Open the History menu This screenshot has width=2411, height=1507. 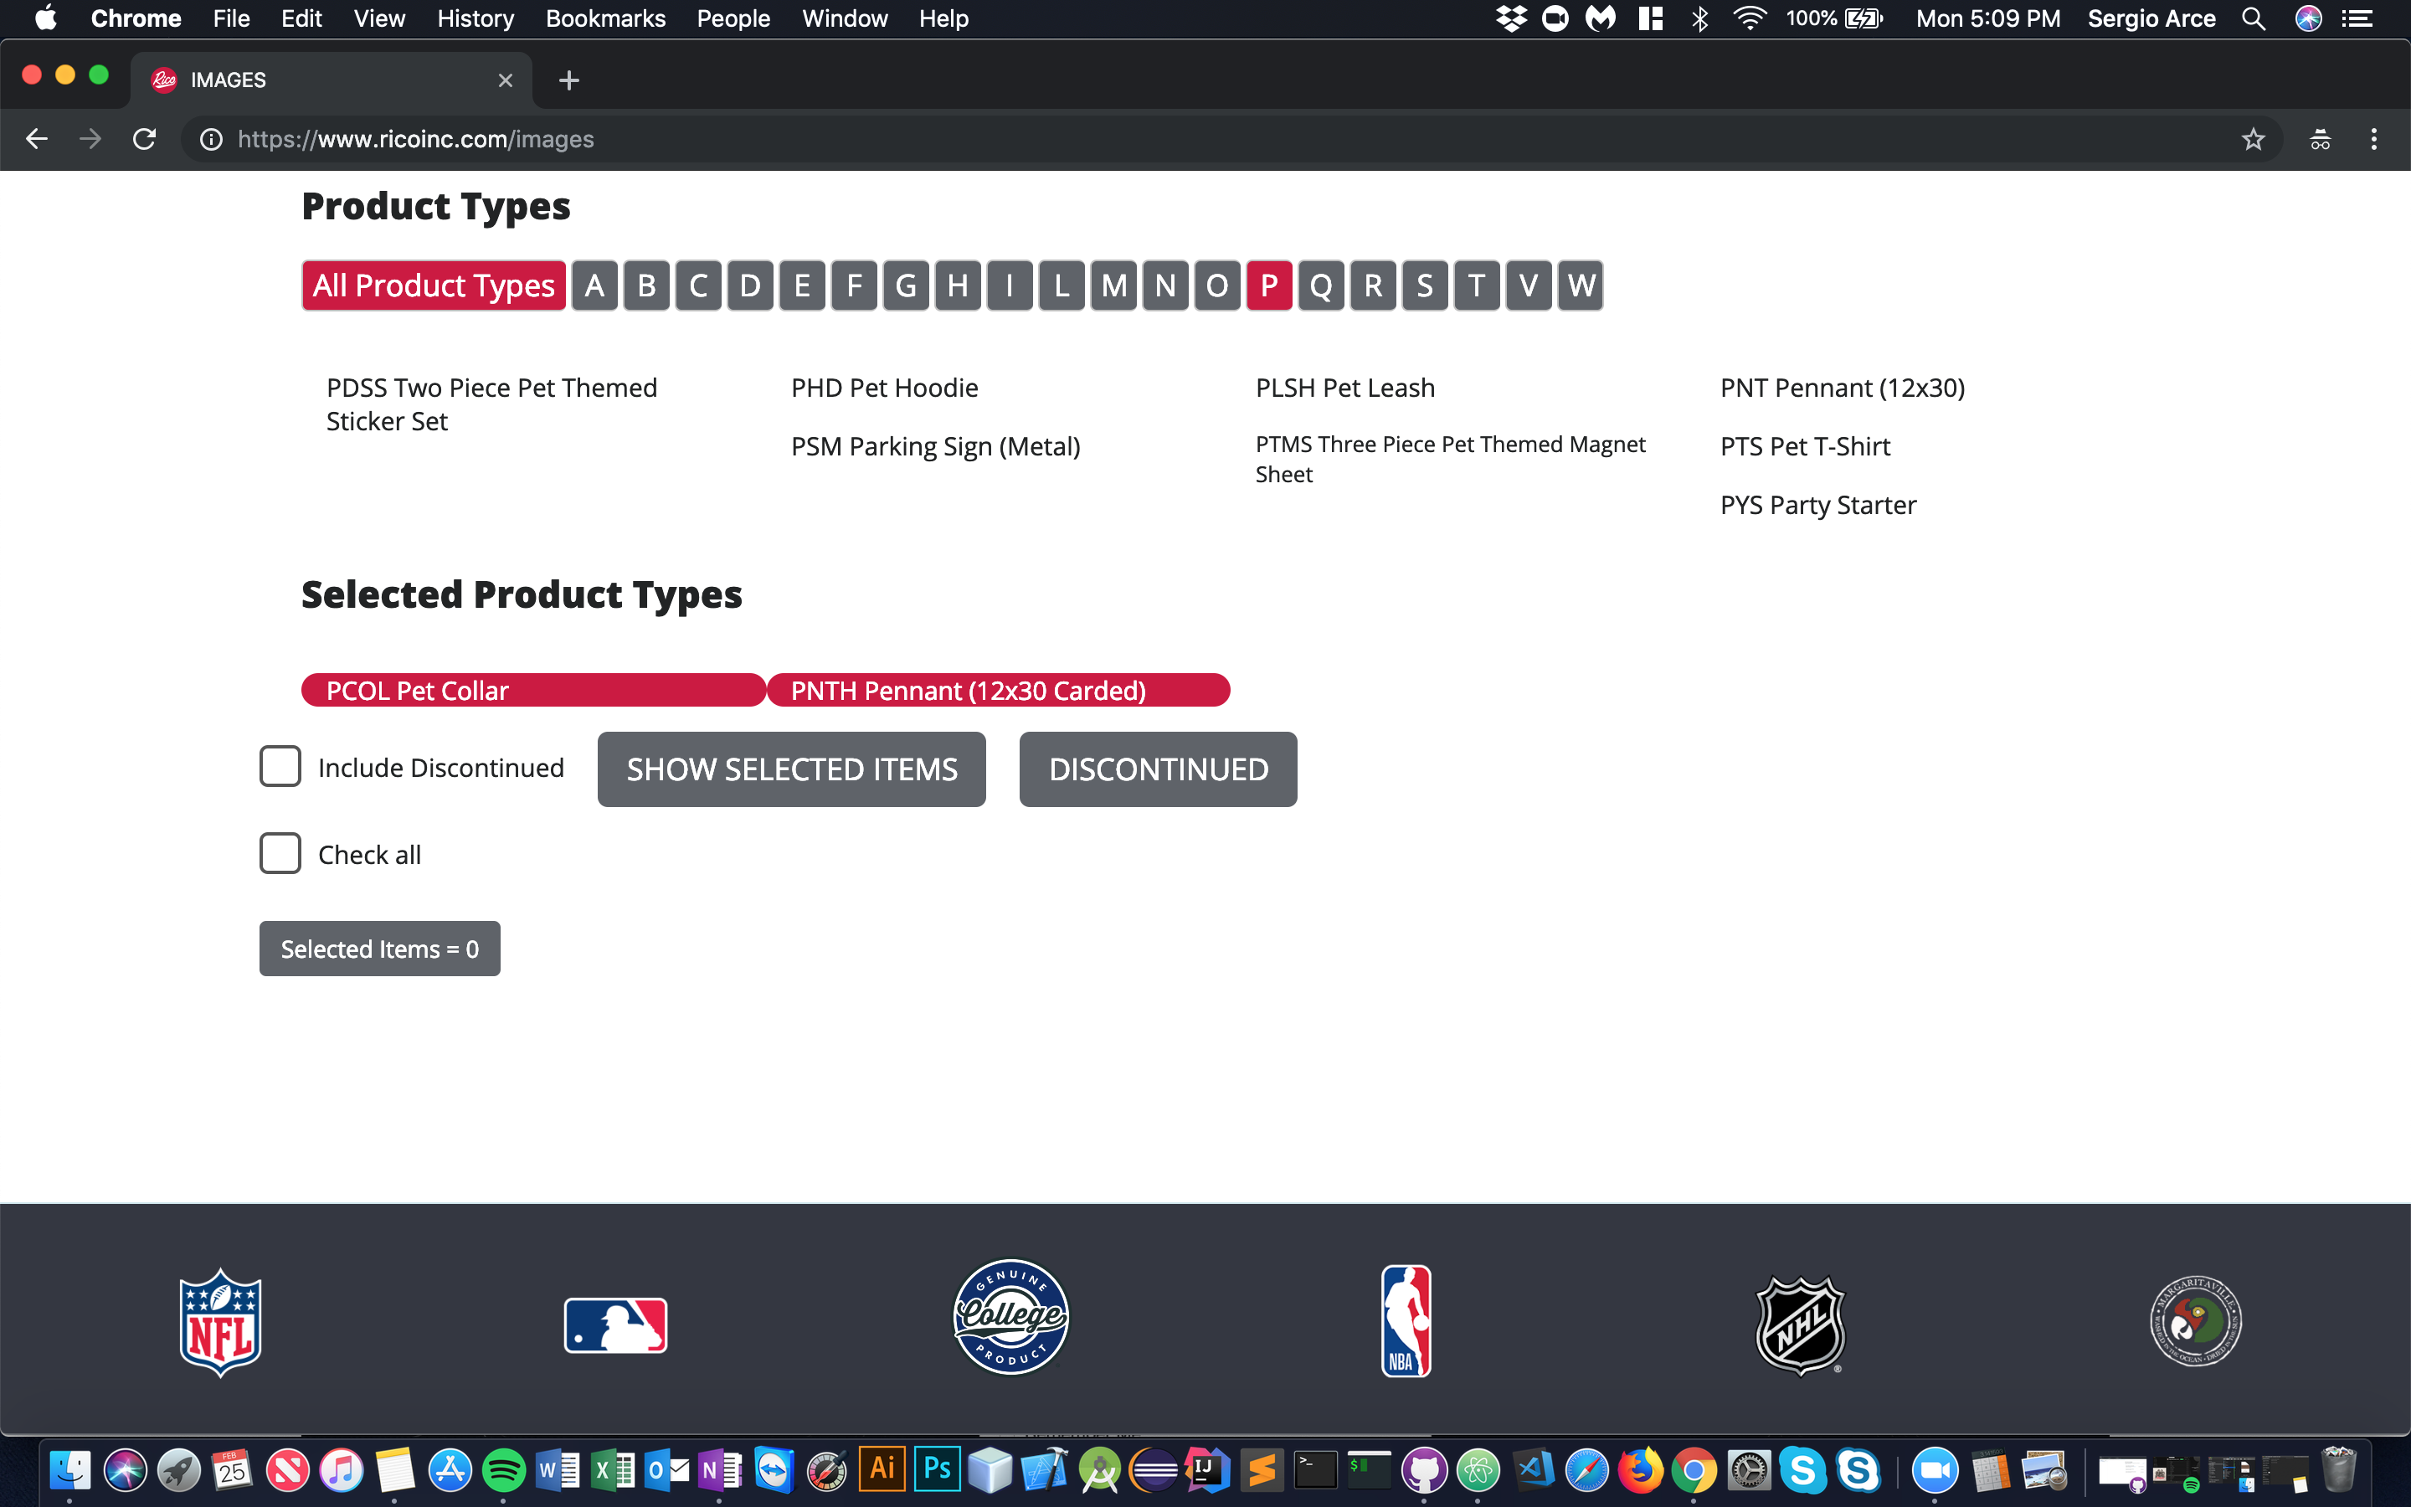[476, 19]
